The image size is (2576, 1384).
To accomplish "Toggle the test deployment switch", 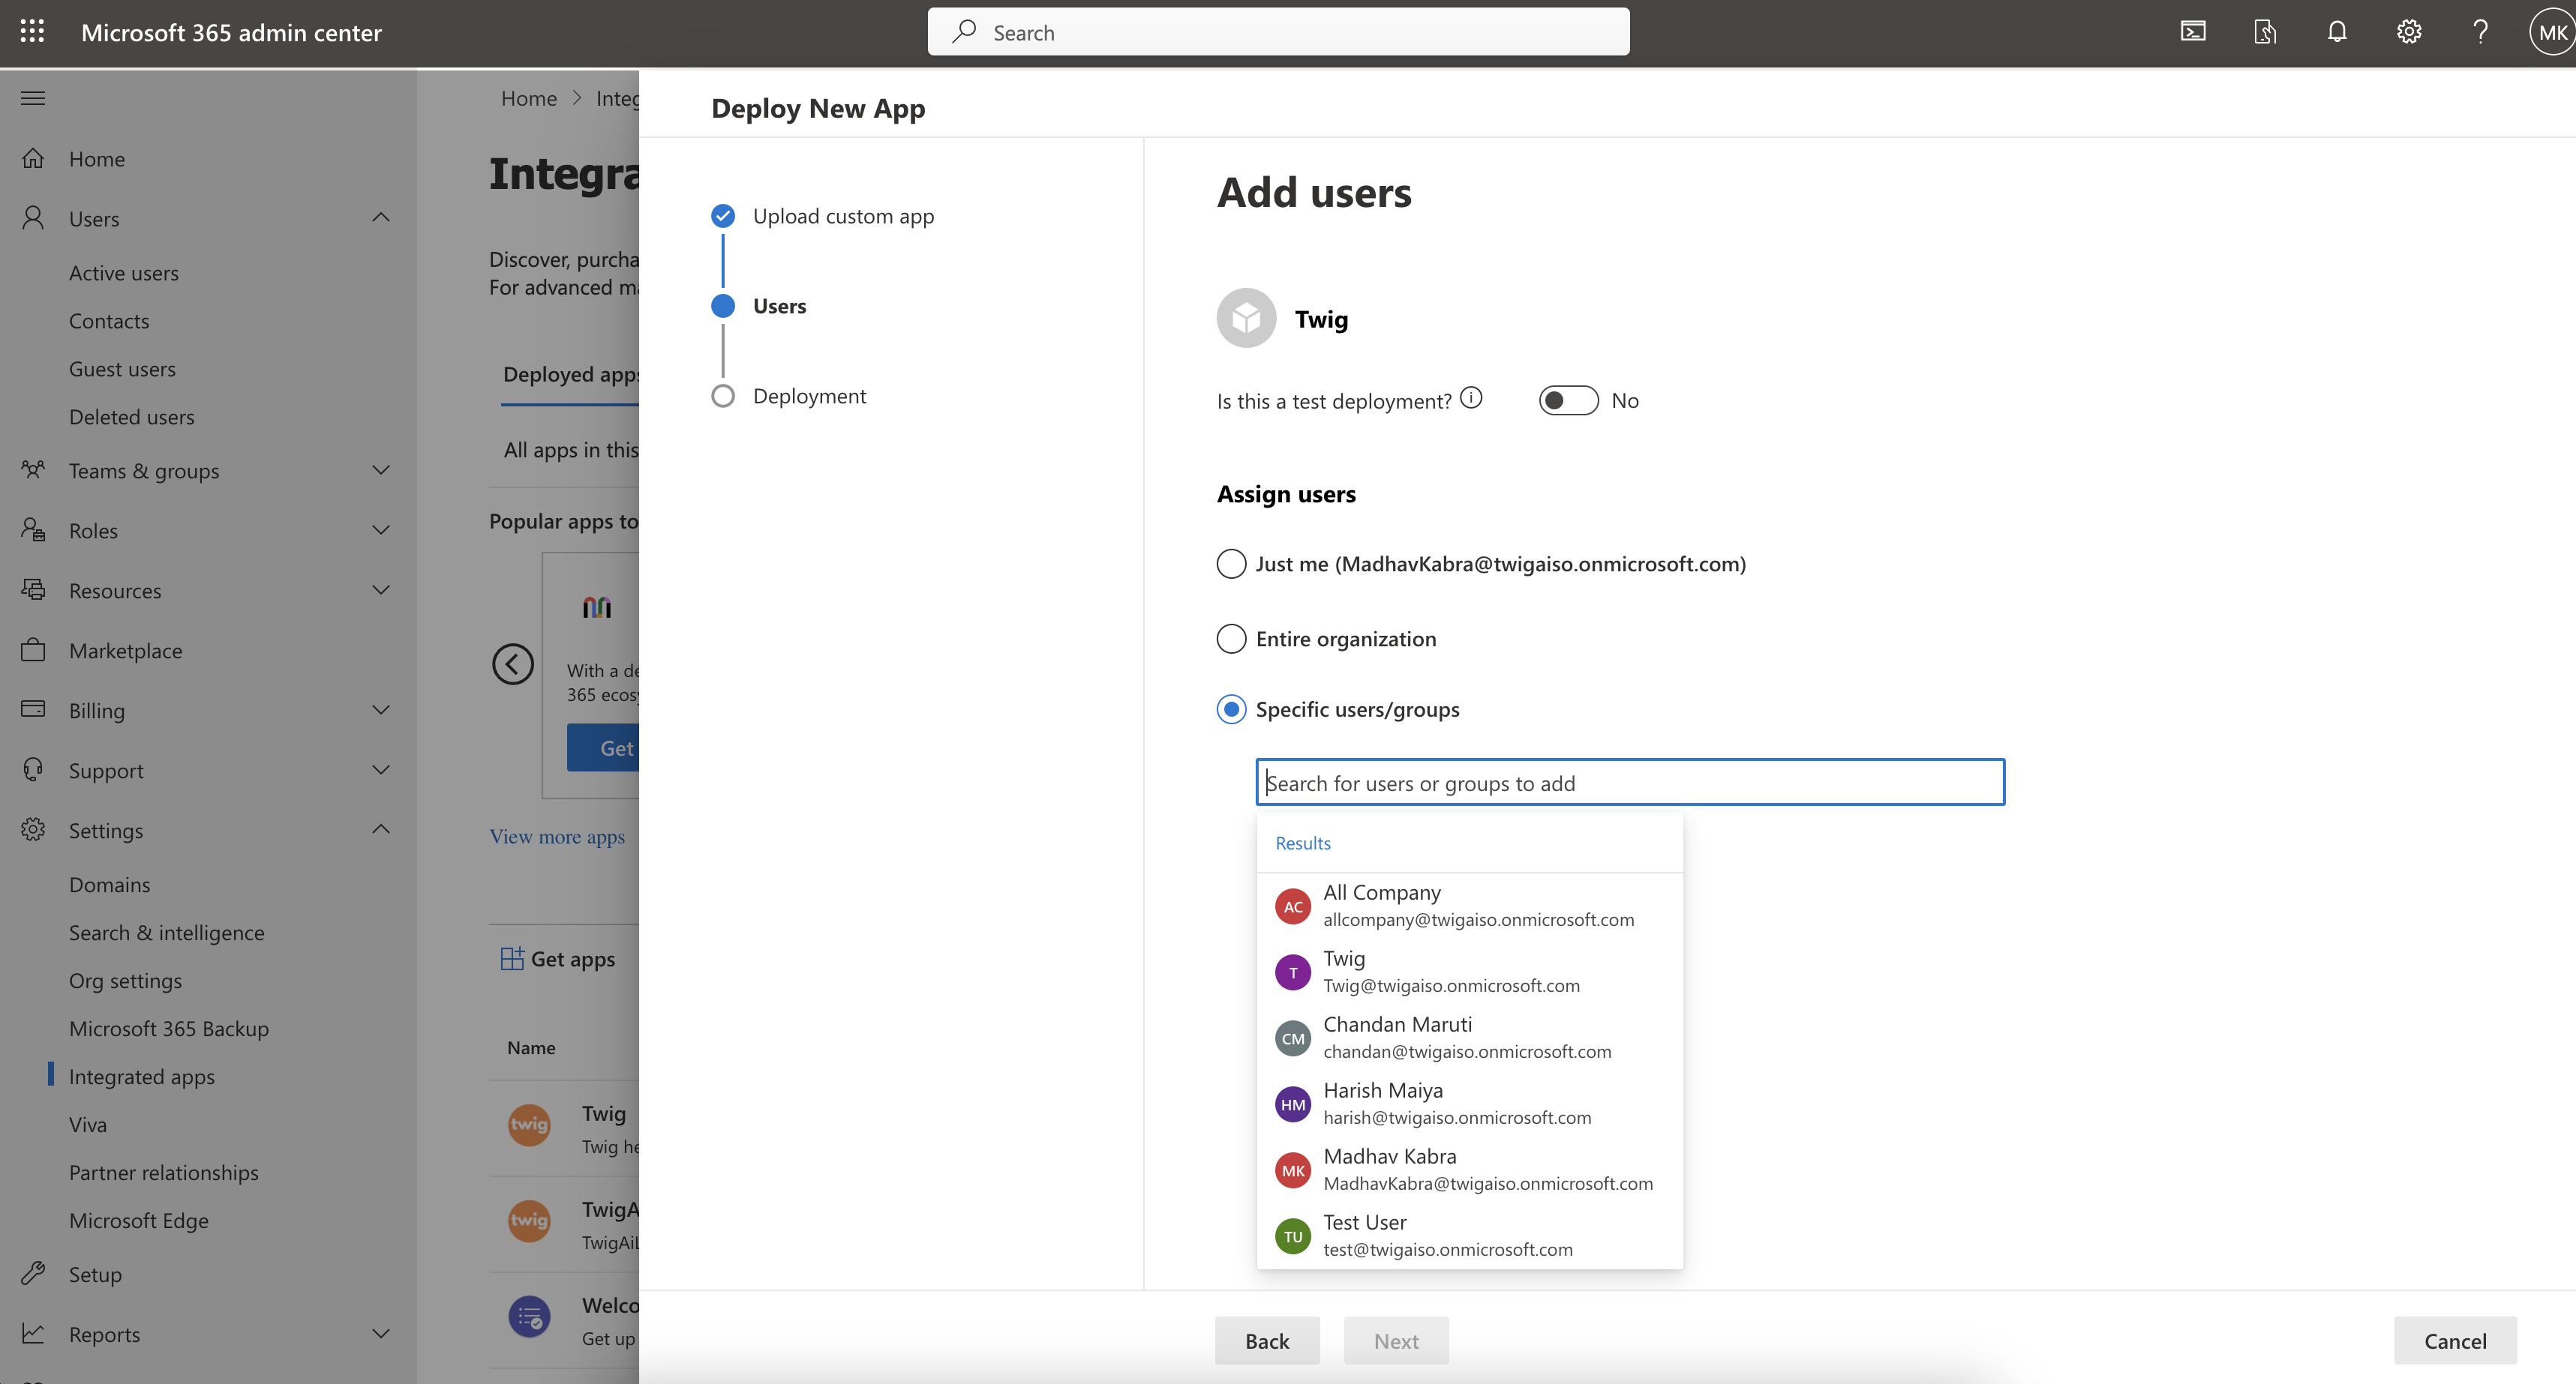I will click(1568, 400).
